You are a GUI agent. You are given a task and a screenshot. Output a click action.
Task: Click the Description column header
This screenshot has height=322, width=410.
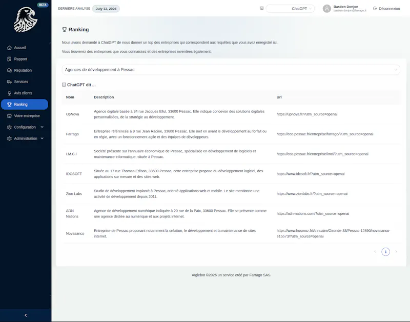click(x=104, y=97)
